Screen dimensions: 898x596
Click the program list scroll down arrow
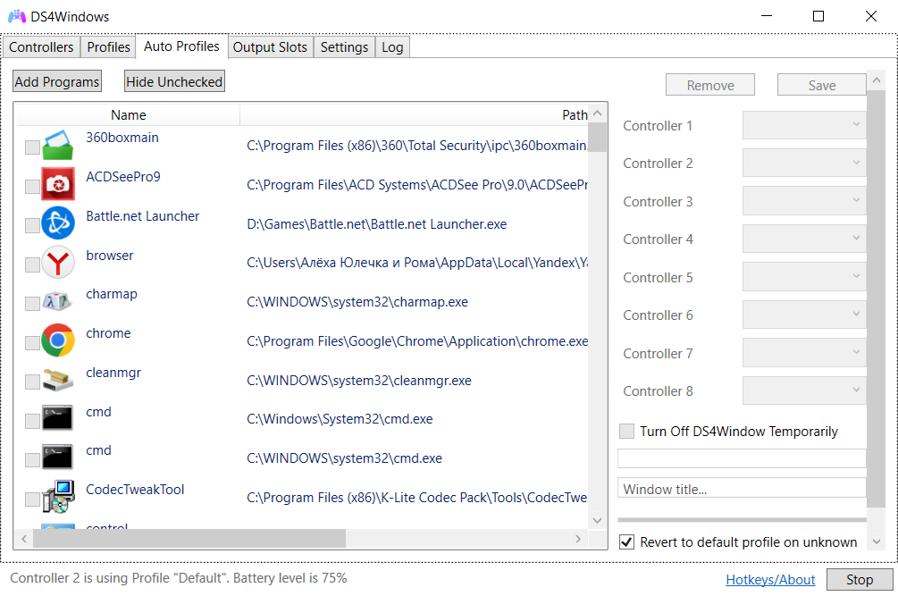(598, 520)
